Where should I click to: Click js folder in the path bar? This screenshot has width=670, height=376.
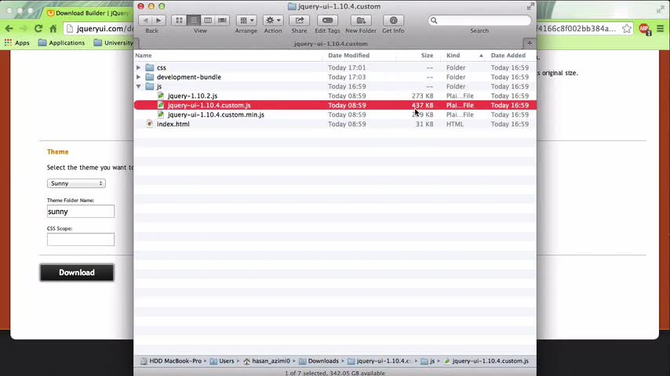tap(428, 361)
